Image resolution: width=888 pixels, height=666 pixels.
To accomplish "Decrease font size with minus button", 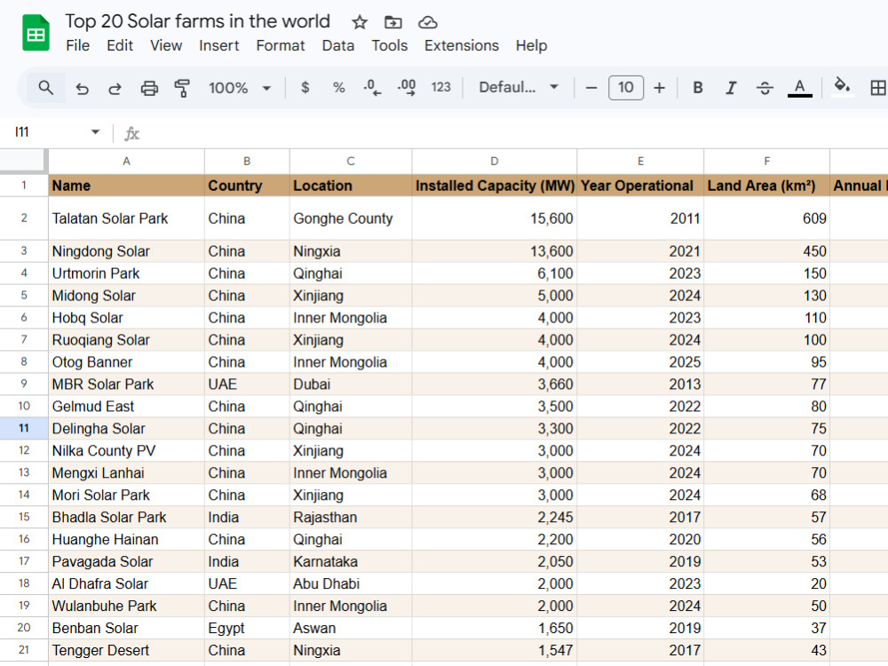I will click(591, 88).
